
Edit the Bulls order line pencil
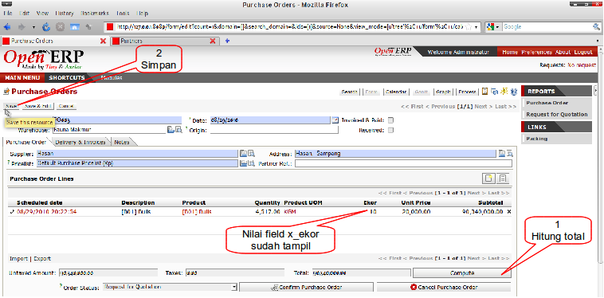[12, 212]
